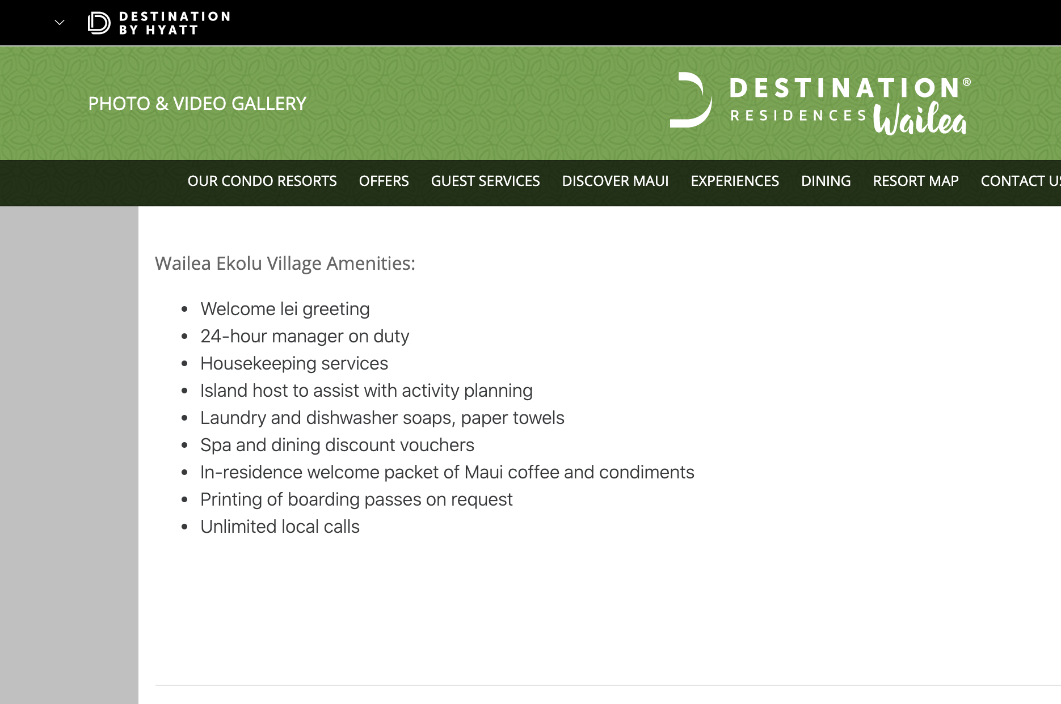The width and height of the screenshot is (1061, 704).
Task: Open Guest Services in navigation bar
Action: [x=485, y=181]
